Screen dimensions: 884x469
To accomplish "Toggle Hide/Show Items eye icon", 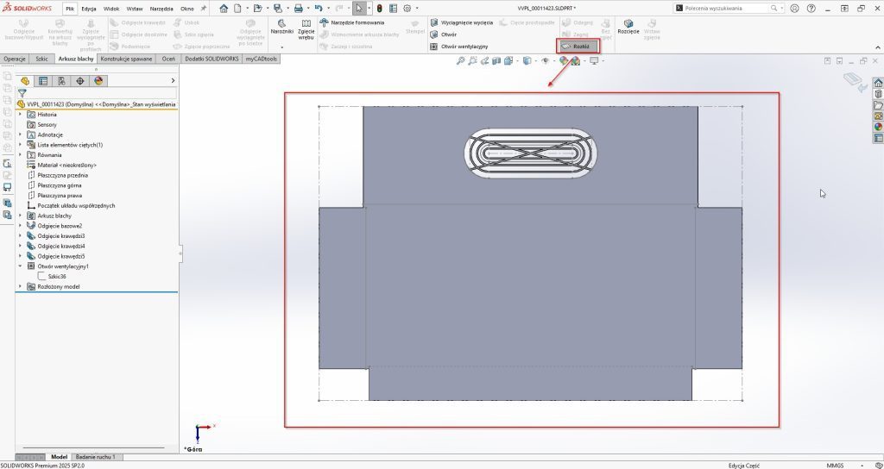I will [546, 61].
